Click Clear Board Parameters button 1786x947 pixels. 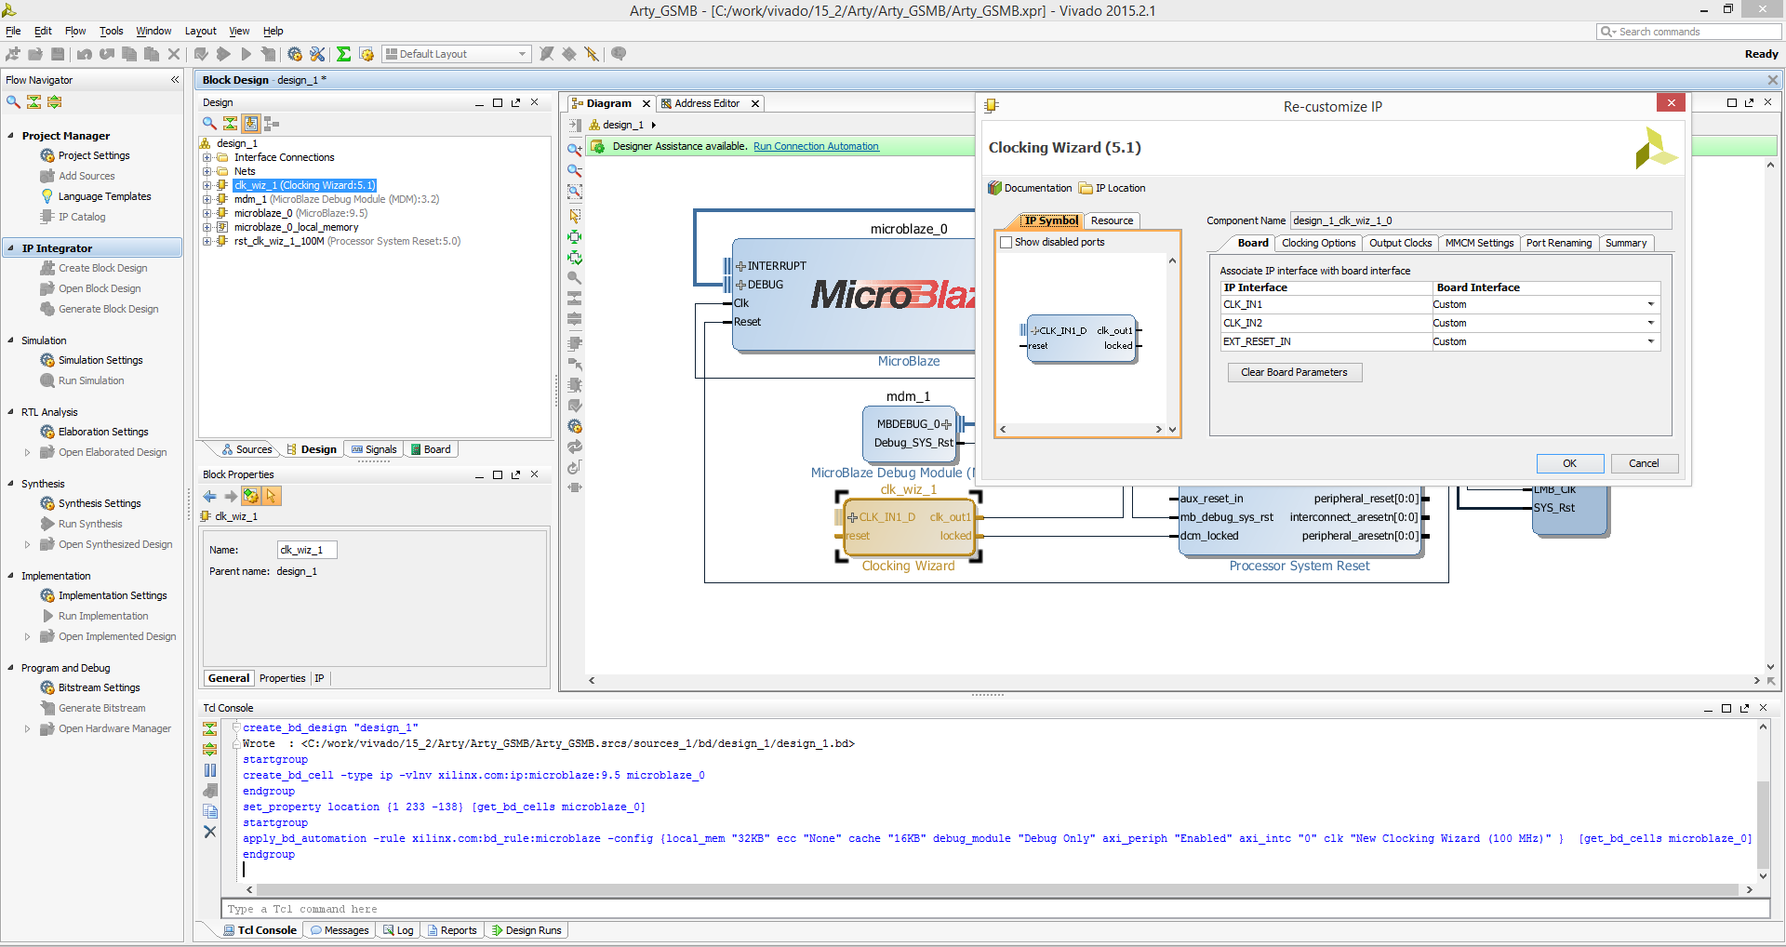click(1294, 372)
